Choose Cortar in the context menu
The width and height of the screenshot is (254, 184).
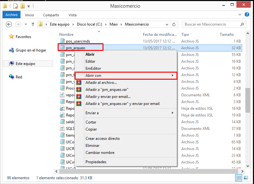[91, 122]
